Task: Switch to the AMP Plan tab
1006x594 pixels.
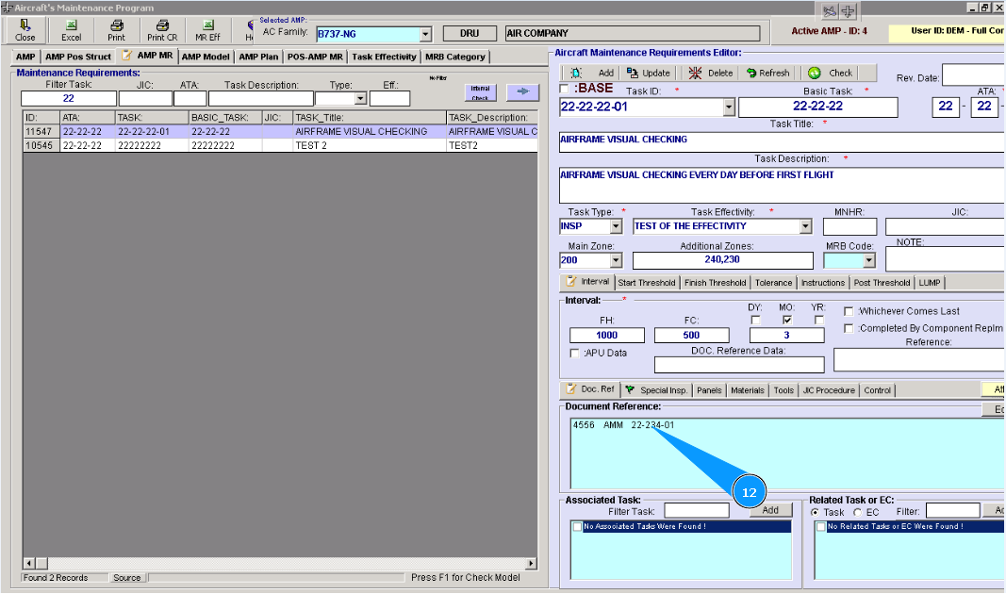Action: click(x=258, y=57)
